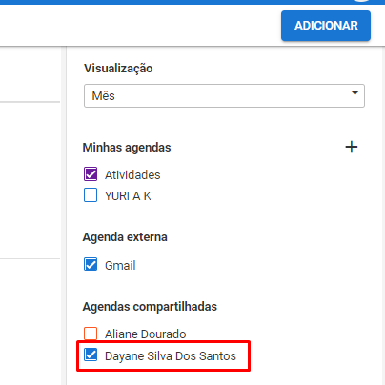This screenshot has width=385, height=385.
Task: Uncheck the Gmail external agenda
Action: tap(91, 264)
